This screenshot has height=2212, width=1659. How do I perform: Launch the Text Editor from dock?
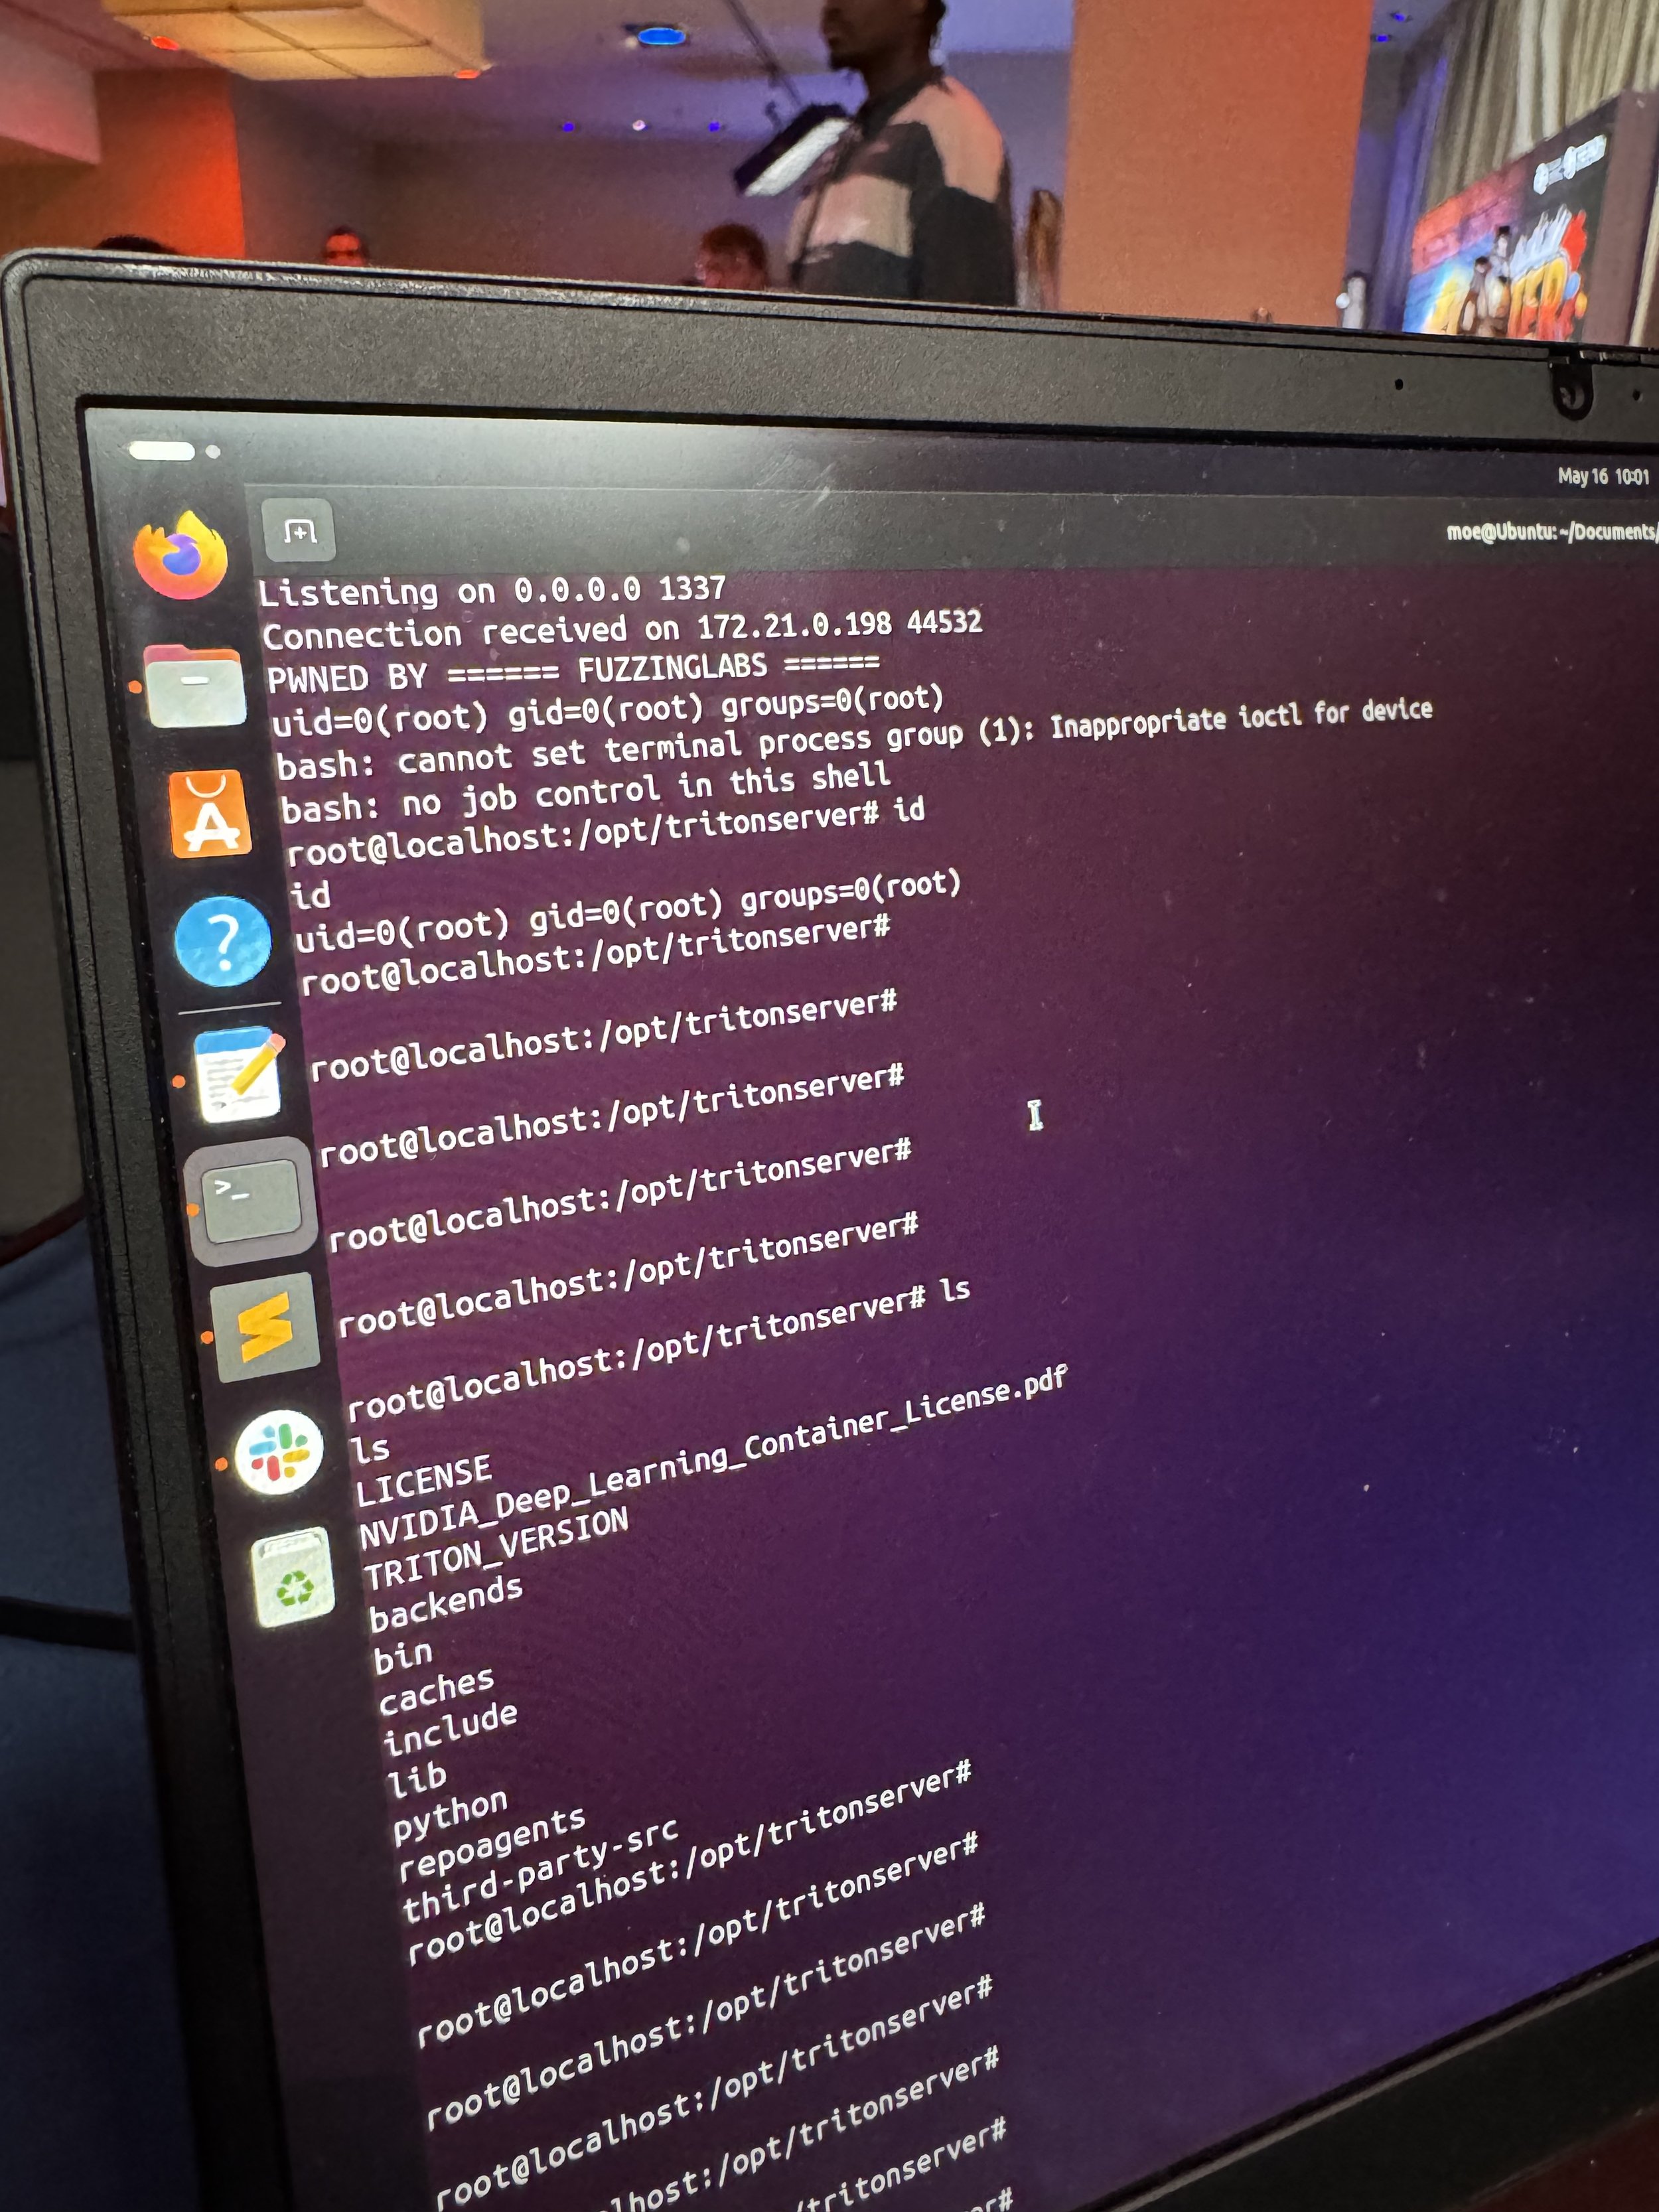(x=239, y=1075)
